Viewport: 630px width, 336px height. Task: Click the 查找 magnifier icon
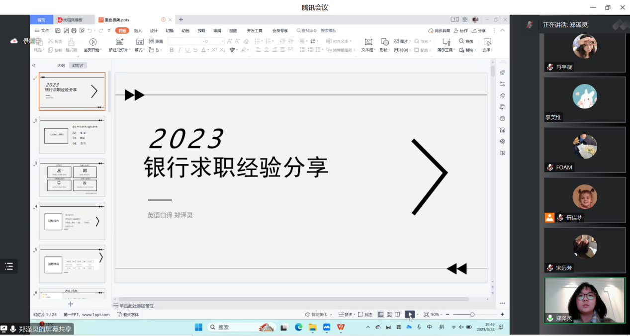tap(462, 41)
